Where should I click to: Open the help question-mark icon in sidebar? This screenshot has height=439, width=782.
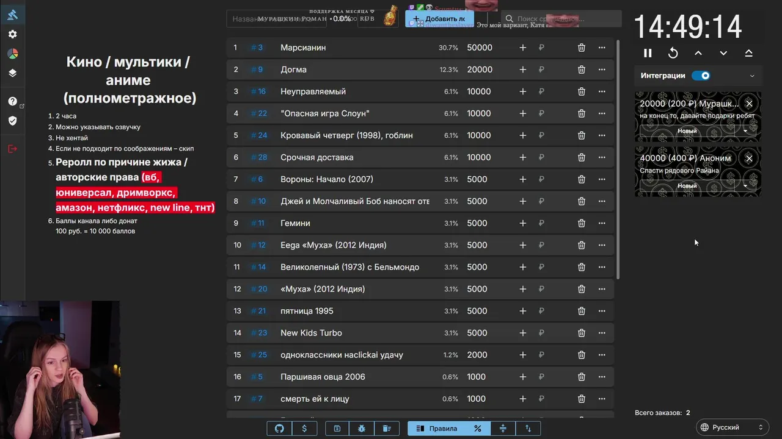tap(12, 101)
